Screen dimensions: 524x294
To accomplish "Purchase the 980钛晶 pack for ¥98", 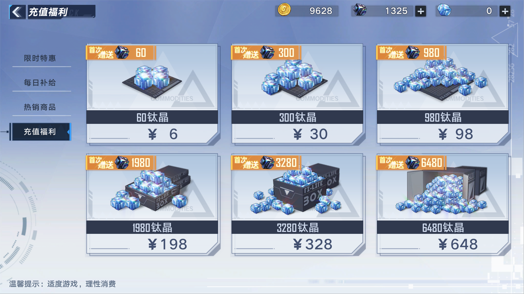I will [x=443, y=94].
